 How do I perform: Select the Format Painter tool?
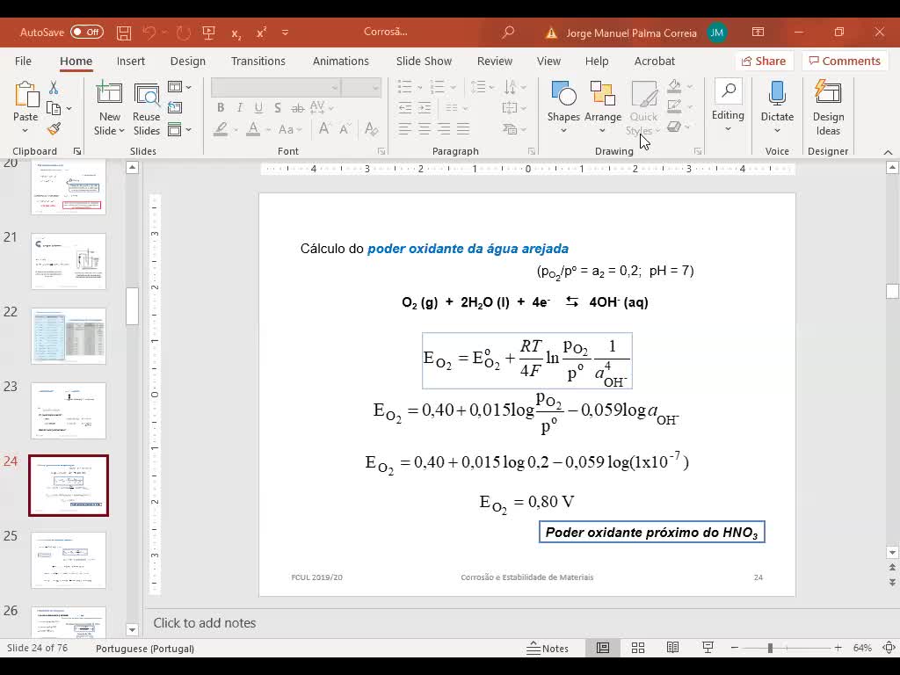[54, 129]
